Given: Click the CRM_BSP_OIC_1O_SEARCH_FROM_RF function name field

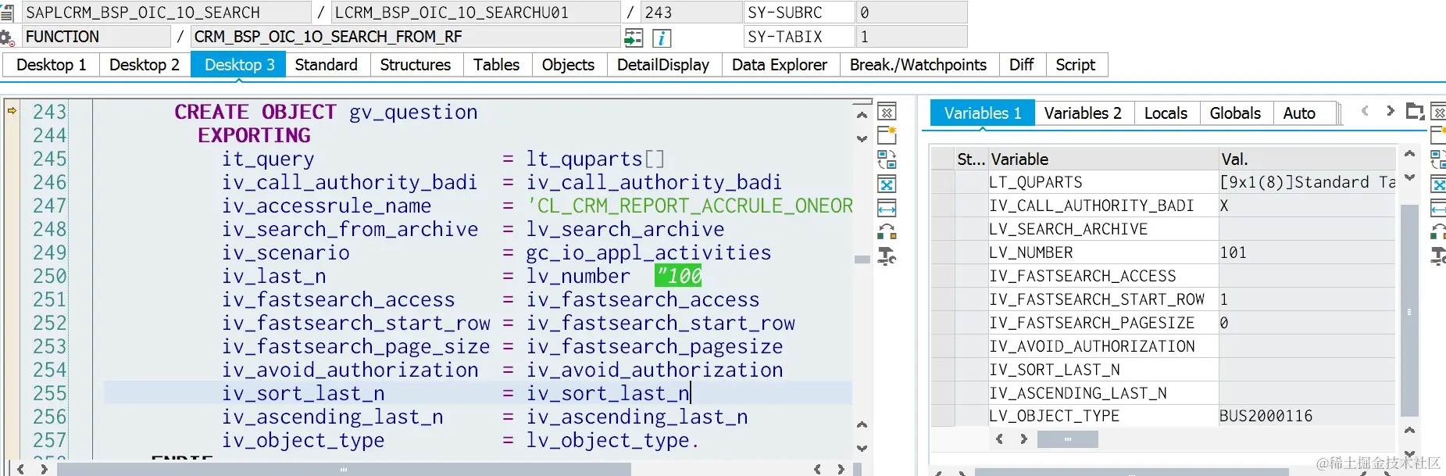Looking at the screenshot, I should click(x=405, y=37).
